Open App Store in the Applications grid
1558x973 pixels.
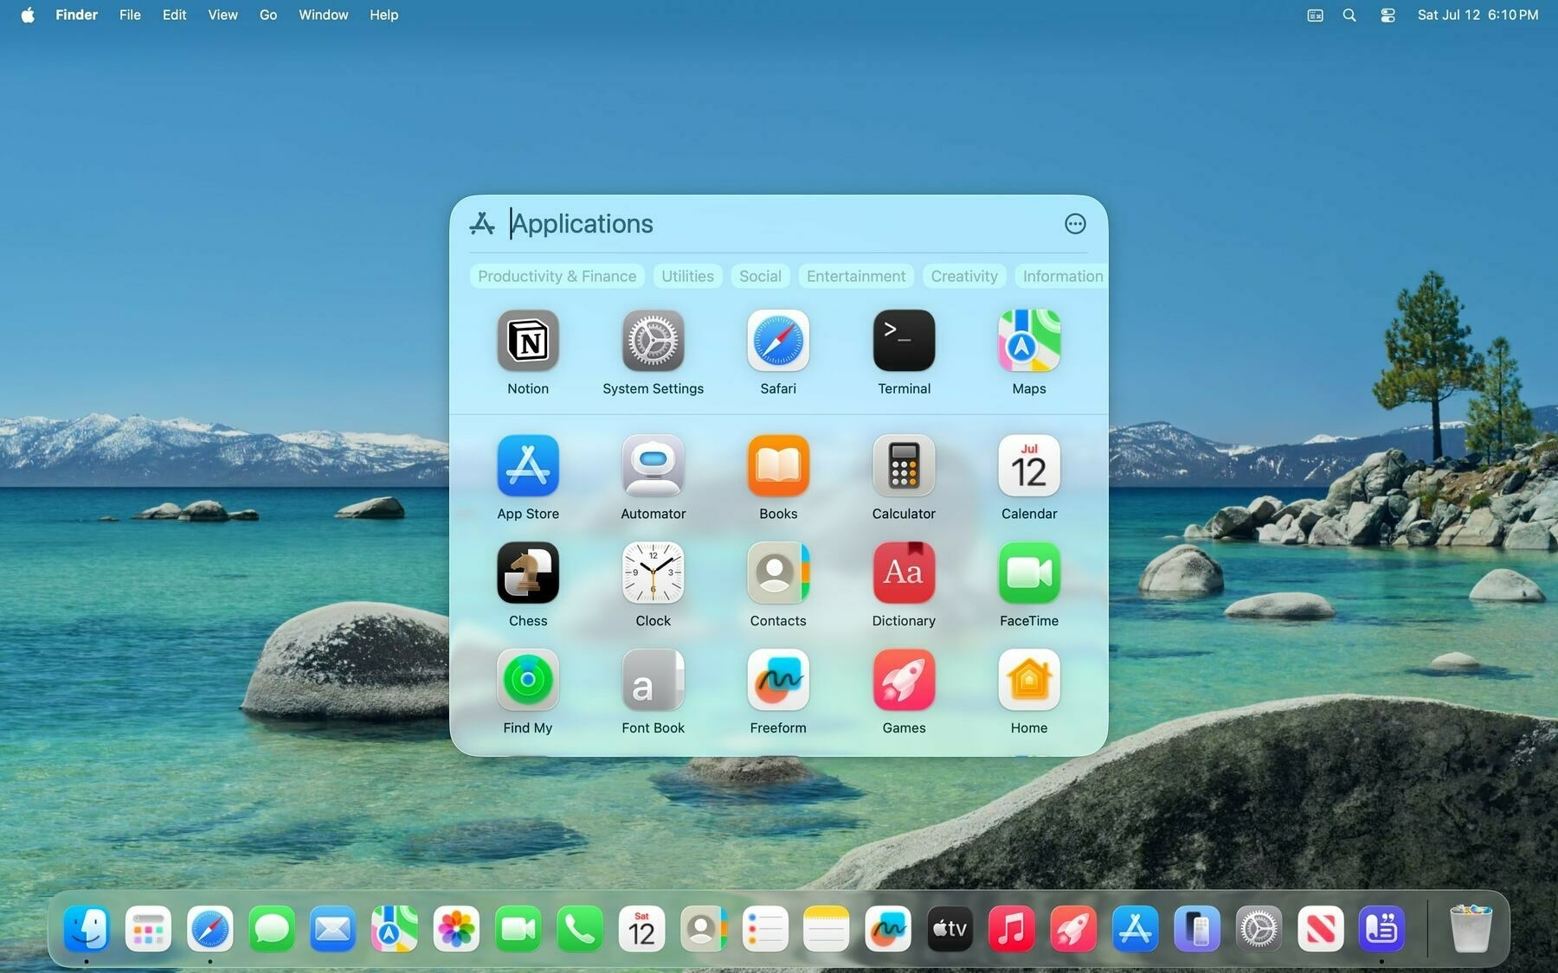[528, 465]
